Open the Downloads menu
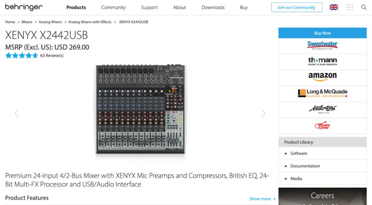 (x=213, y=7)
